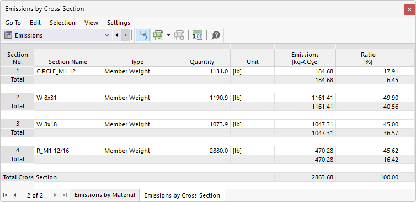Click the ratio value 45.00
Screen dimensions: 416x202
tap(368, 124)
